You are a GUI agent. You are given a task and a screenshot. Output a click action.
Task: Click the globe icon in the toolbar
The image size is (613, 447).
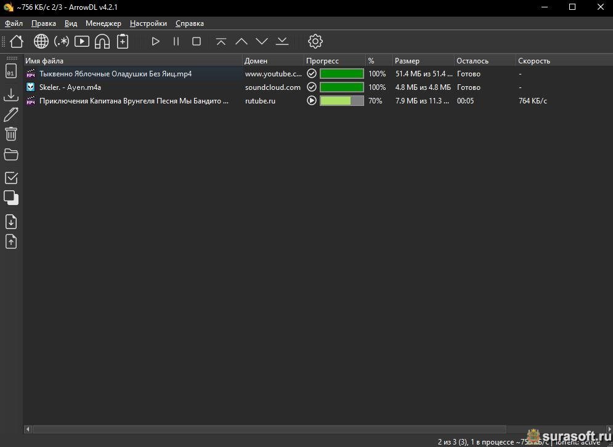click(x=41, y=41)
